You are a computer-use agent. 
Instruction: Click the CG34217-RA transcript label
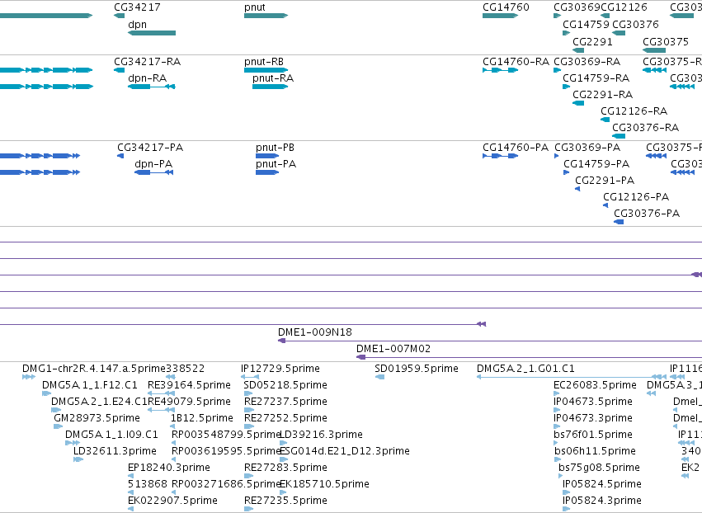click(x=148, y=61)
